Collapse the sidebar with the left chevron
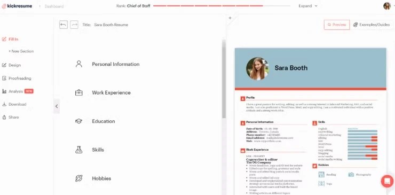This screenshot has width=395, height=195. click(x=57, y=106)
